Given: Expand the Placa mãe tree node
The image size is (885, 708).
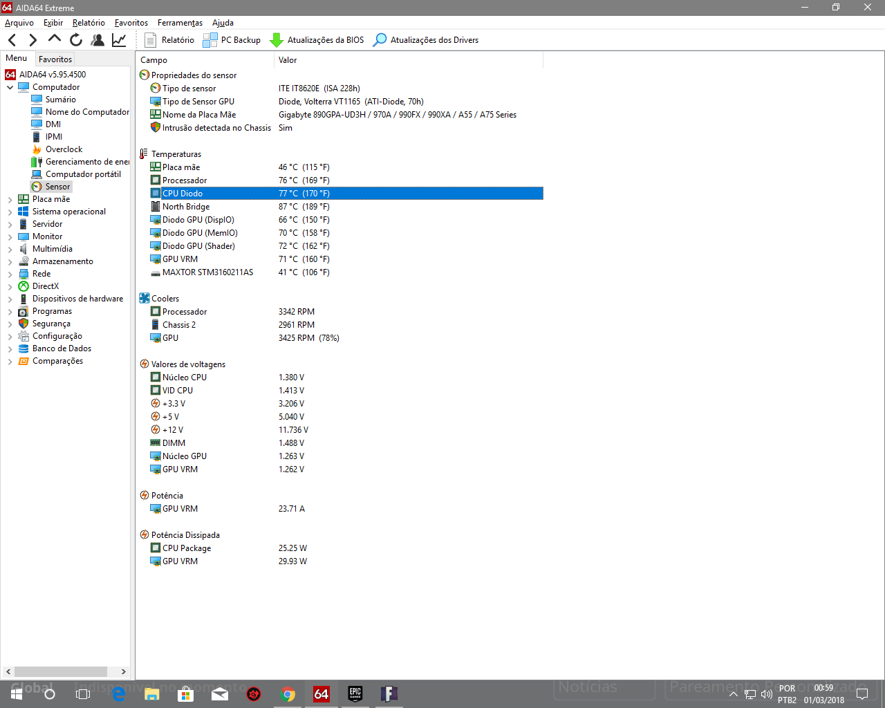Looking at the screenshot, I should pos(10,199).
